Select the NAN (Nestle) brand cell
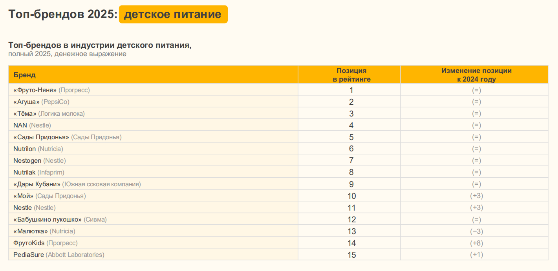This screenshot has height=271, width=558. point(153,125)
